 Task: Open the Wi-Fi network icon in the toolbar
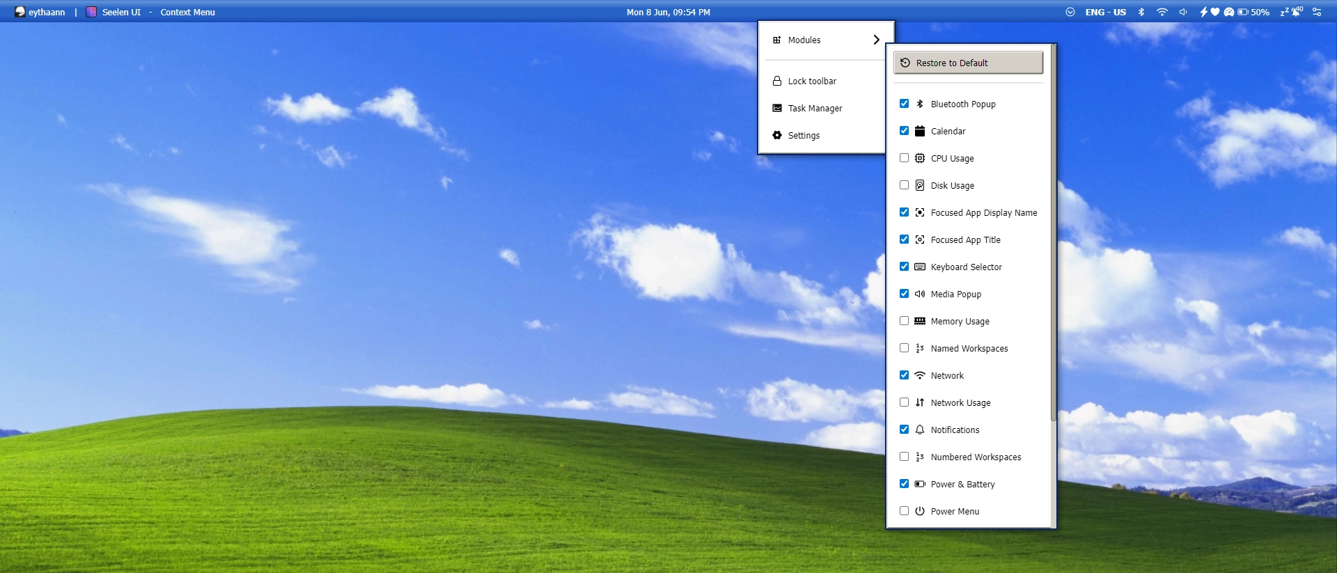point(1162,12)
